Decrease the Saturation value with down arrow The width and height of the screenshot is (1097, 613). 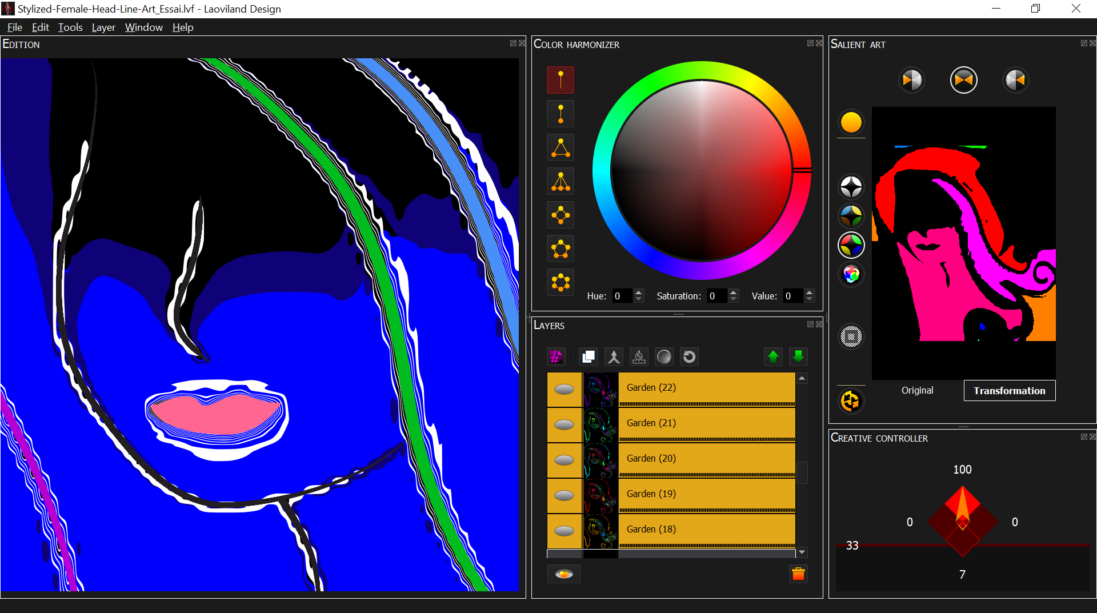pos(734,299)
